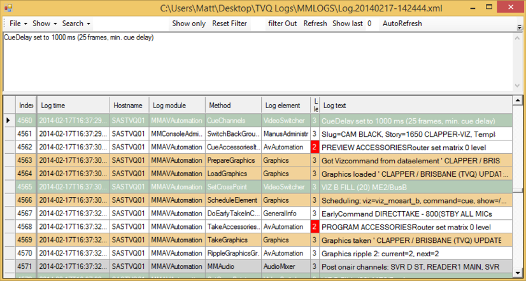Click the application icon in the title bar

pyautogui.click(x=8, y=8)
